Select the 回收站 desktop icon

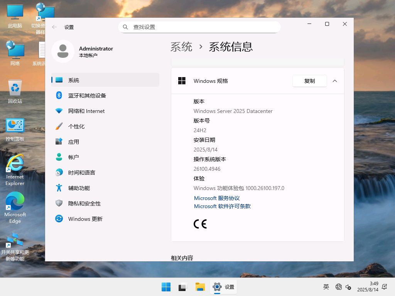pos(15,91)
